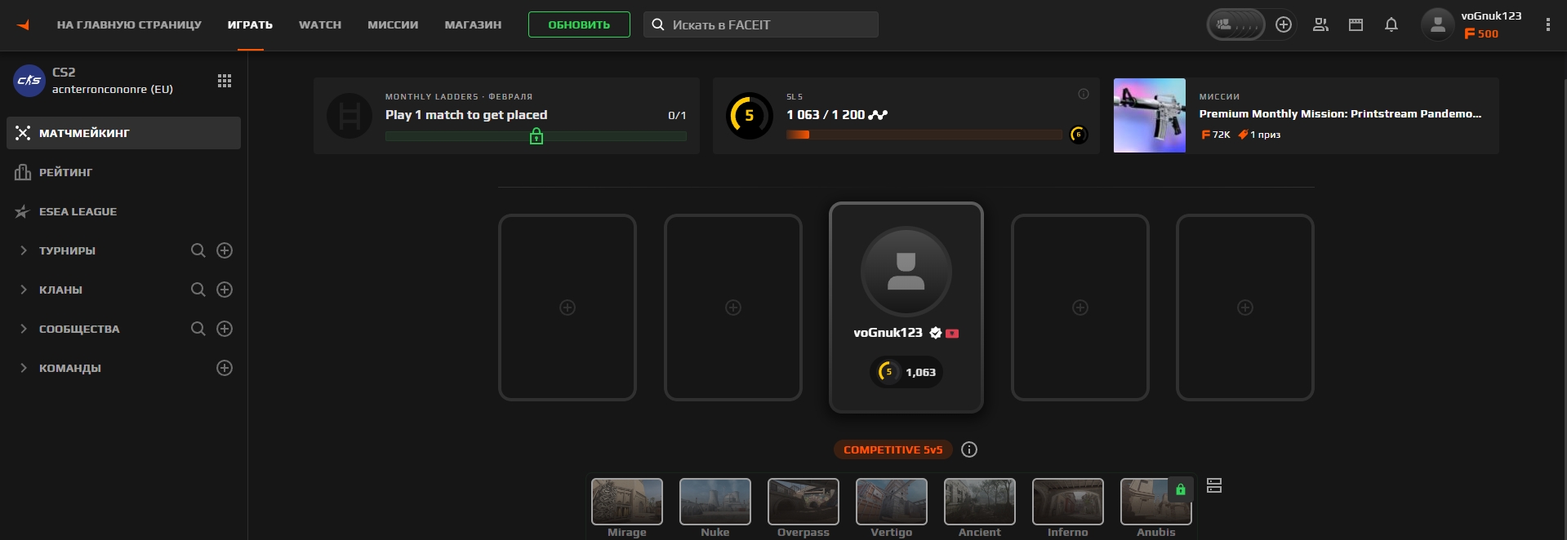
Task: Open notifications bell
Action: [x=1391, y=24]
